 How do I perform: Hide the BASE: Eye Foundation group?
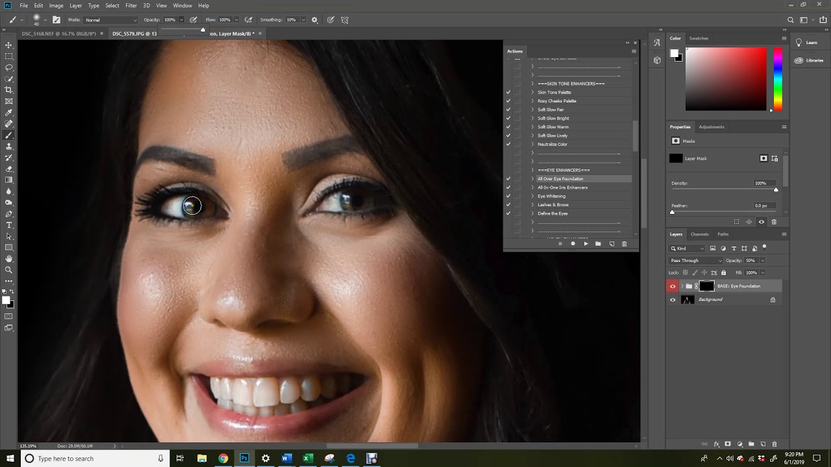(x=673, y=286)
